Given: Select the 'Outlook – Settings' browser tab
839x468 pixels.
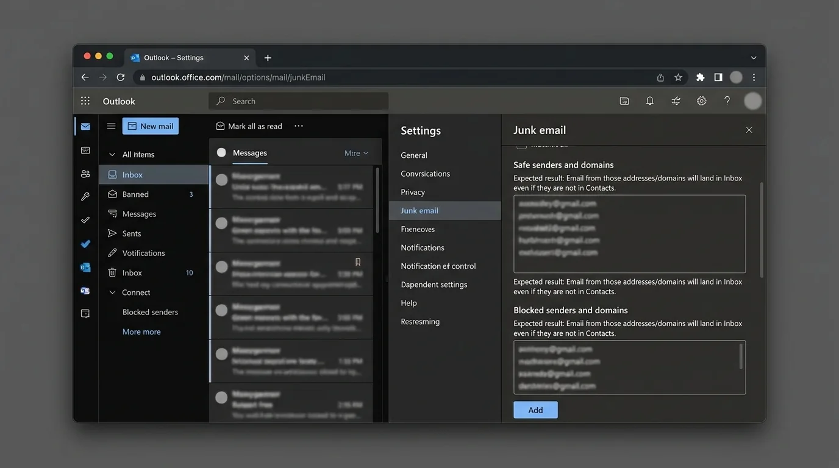Looking at the screenshot, I should click(190, 58).
